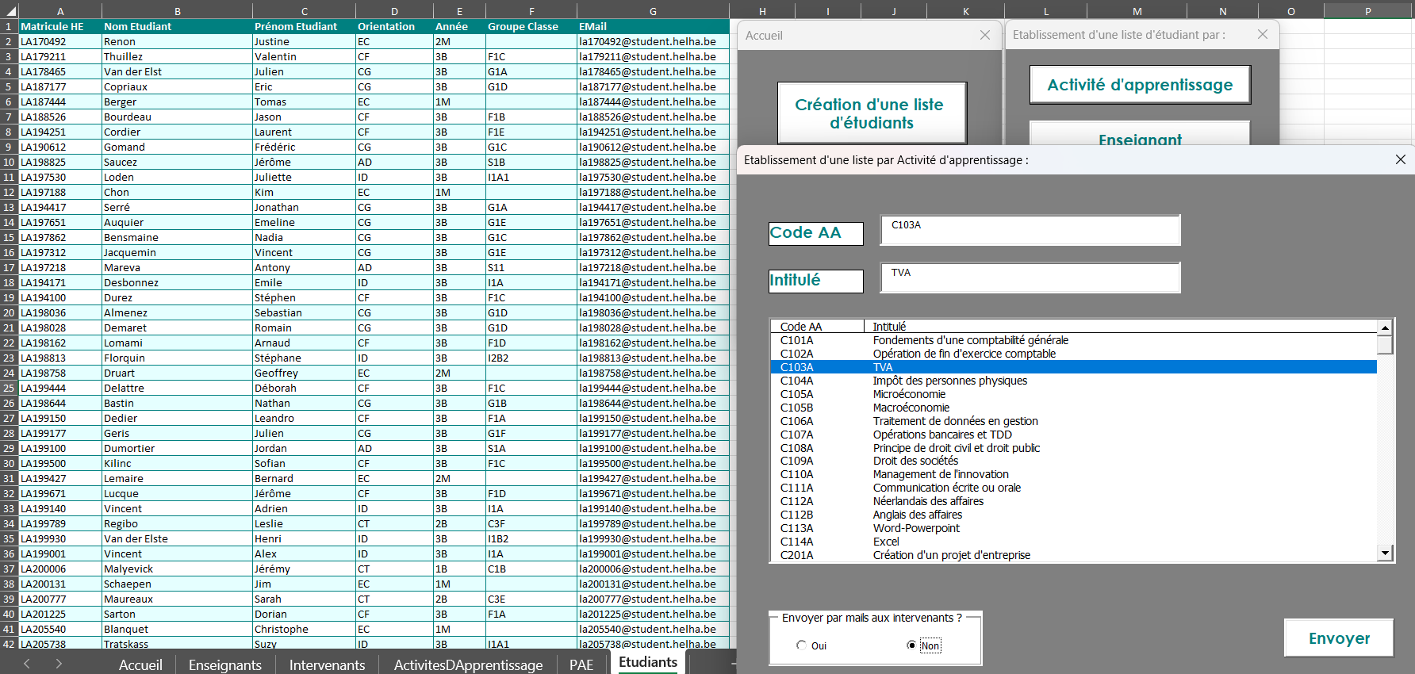The image size is (1415, 674).
Task: Open the Enseignants sheet tab
Action: (224, 664)
